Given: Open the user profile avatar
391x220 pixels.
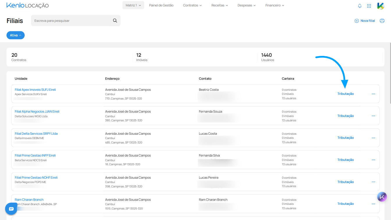Looking at the screenshot, I should (381, 6).
